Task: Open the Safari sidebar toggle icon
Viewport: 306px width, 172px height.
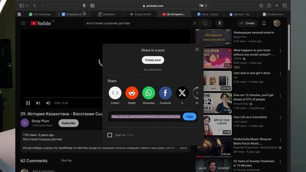Action: [22, 6]
